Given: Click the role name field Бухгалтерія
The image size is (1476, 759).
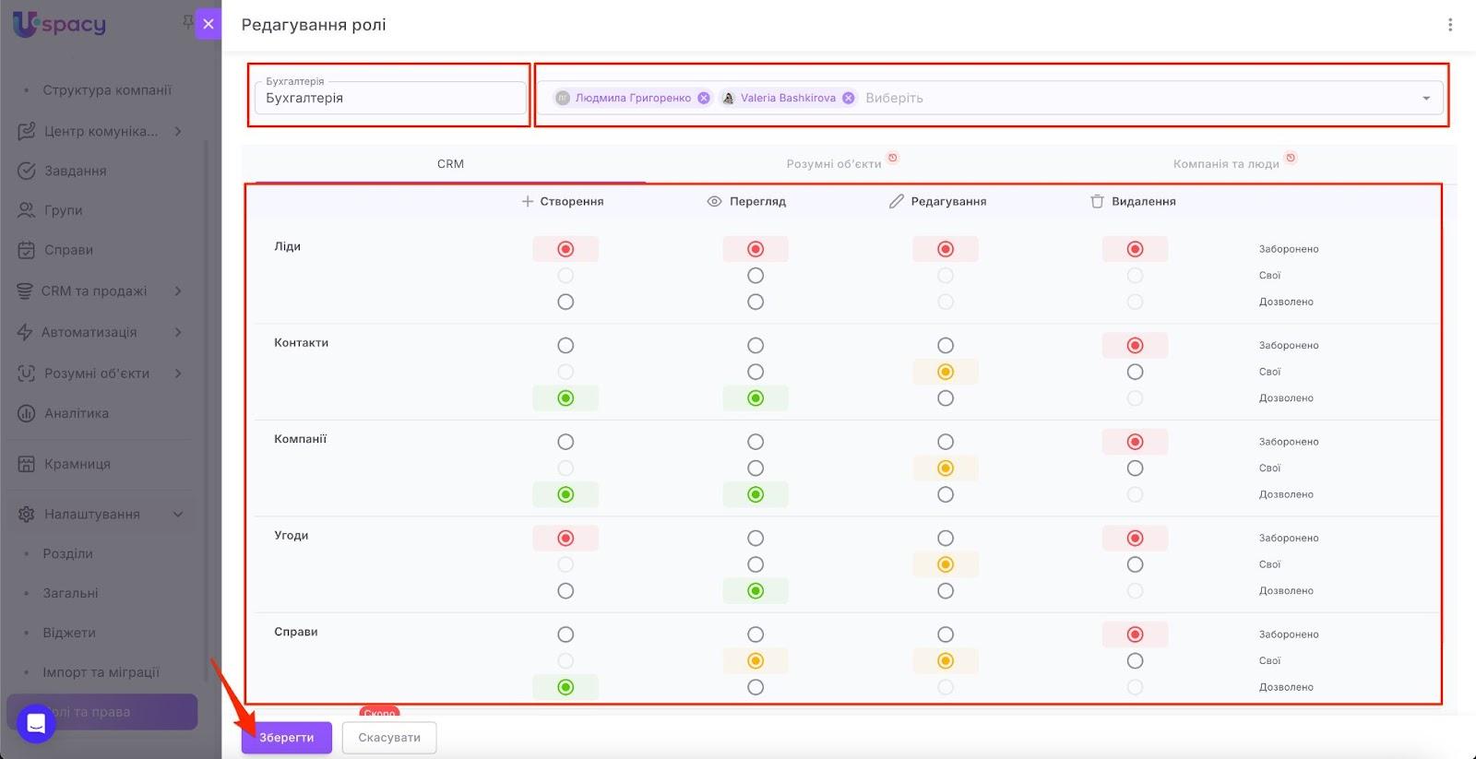Looking at the screenshot, I should [389, 98].
